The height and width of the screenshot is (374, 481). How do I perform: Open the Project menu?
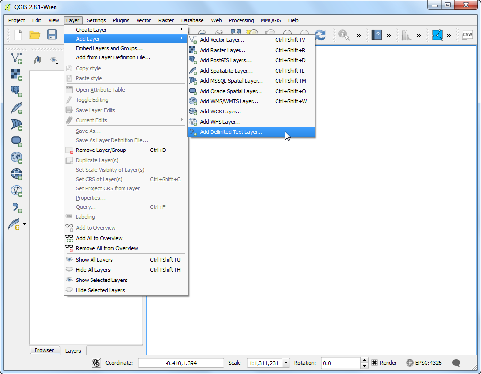pos(17,20)
